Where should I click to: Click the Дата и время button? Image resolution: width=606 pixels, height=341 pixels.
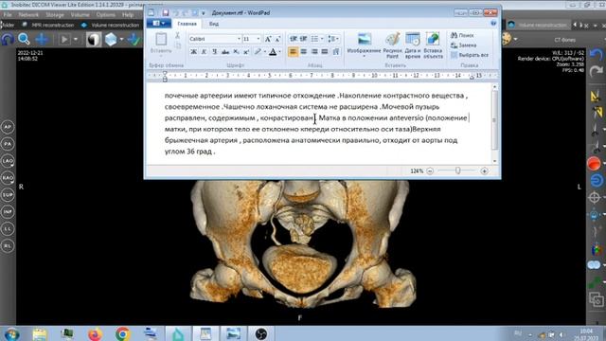coord(413,45)
